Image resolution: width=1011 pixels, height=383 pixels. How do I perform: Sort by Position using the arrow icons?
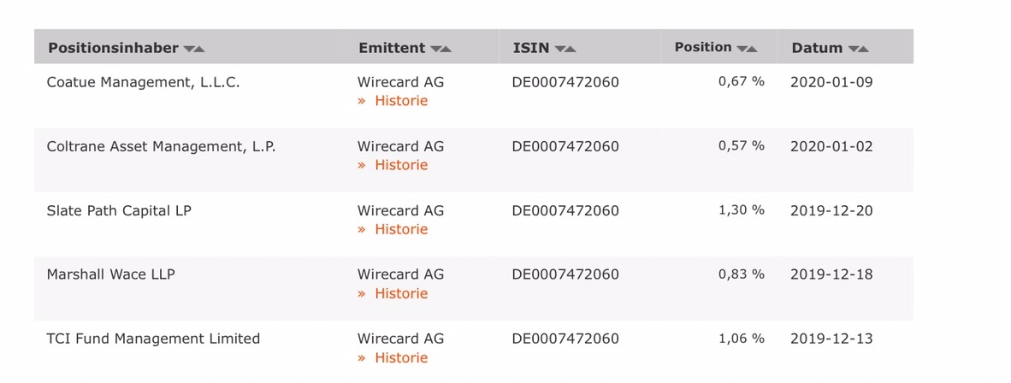747,49
